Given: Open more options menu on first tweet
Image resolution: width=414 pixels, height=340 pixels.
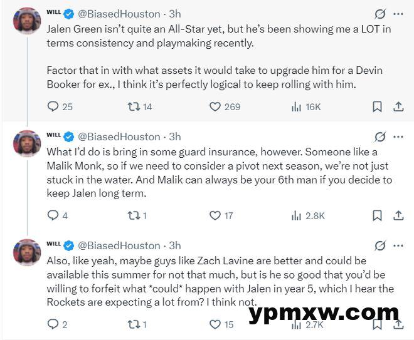Looking at the screenshot, I should [x=398, y=14].
